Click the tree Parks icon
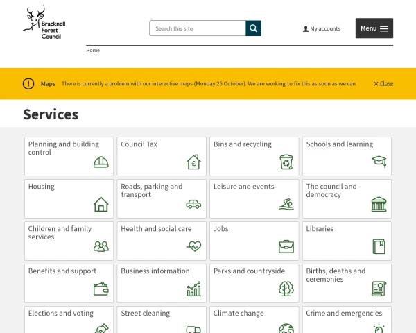416x333 pixels. coord(286,289)
